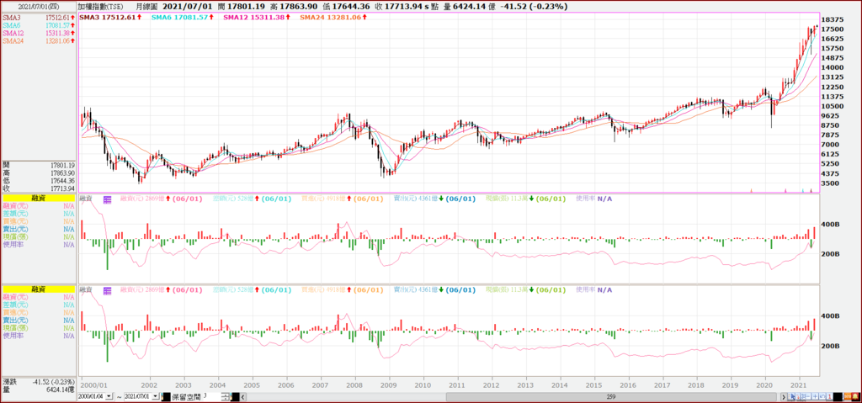This screenshot has width=862, height=403.
Task: Click the SMA12 15311.38 legend in chart
Action: coord(256,18)
